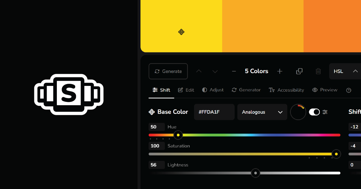Click the Lightness slider handle
Screen dimensions: 361x189
[x=255, y=173]
